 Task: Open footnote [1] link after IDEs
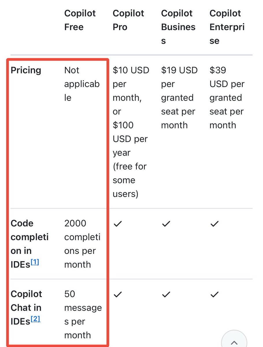click(35, 263)
